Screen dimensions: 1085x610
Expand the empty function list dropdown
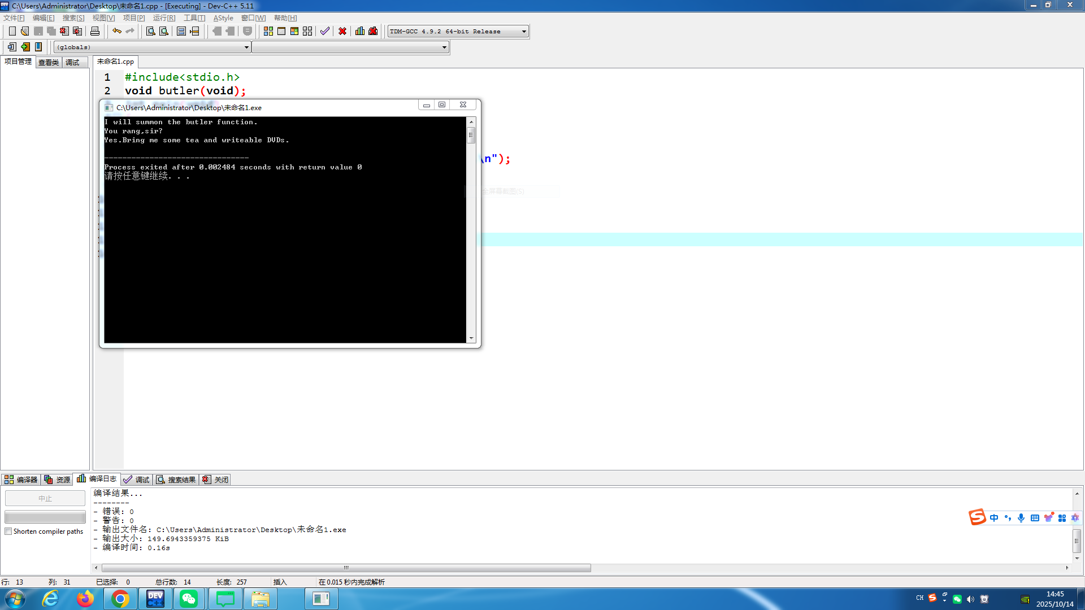coord(444,47)
